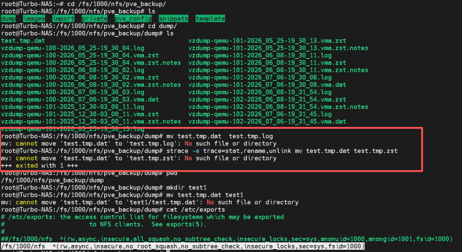Click the '# /etc/exports: the access control list' comment
The image size is (462, 252).
[142, 217]
